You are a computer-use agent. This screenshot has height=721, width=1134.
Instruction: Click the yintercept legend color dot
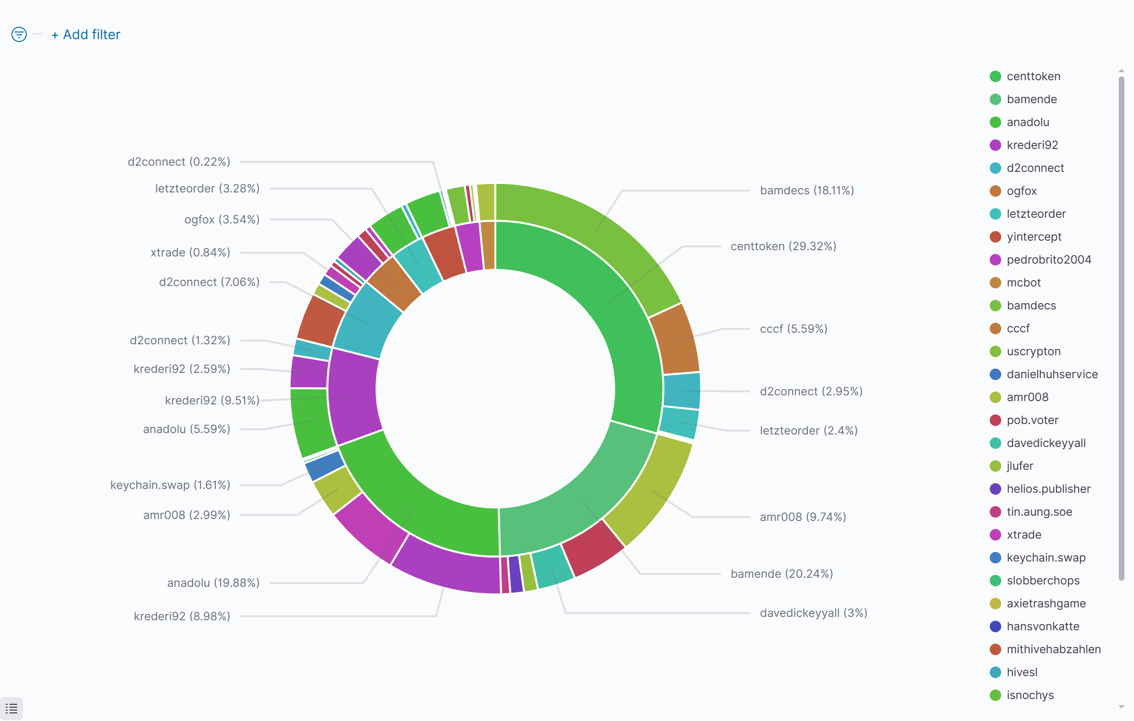tap(995, 237)
